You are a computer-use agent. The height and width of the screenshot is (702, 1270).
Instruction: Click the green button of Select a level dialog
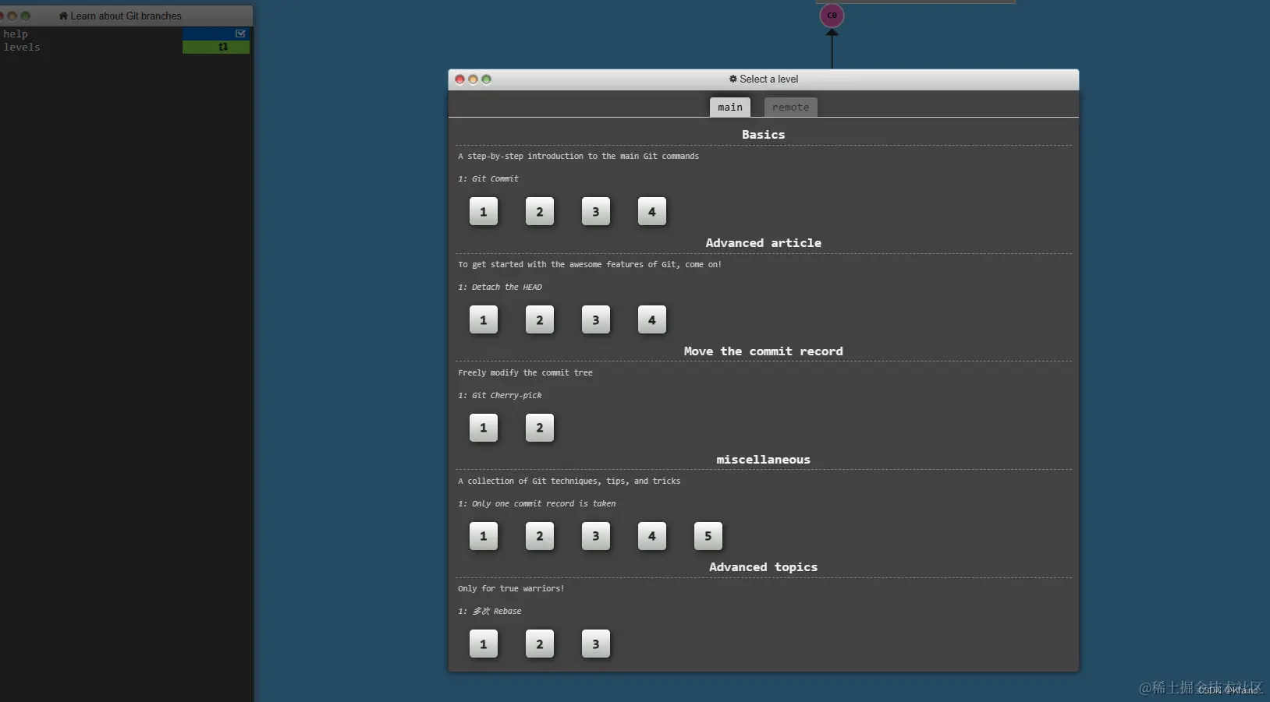coord(486,79)
